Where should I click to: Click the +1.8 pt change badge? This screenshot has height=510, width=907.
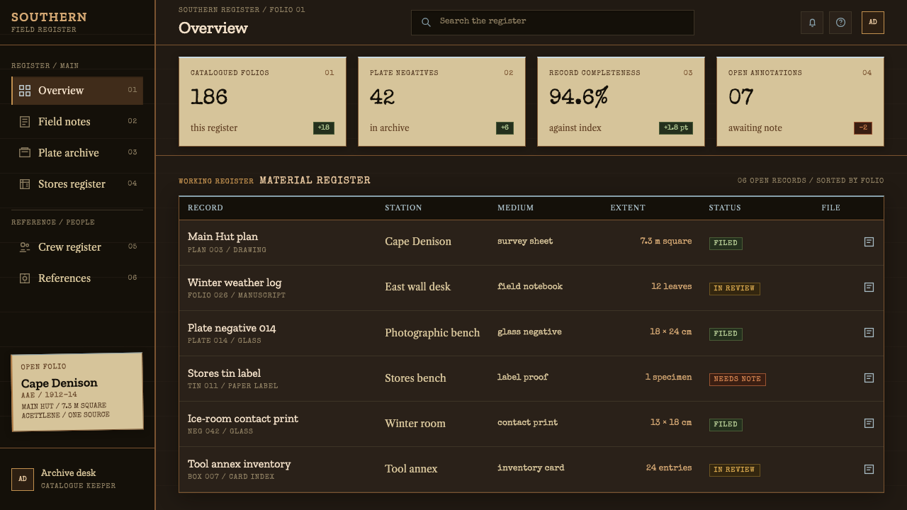tap(676, 127)
